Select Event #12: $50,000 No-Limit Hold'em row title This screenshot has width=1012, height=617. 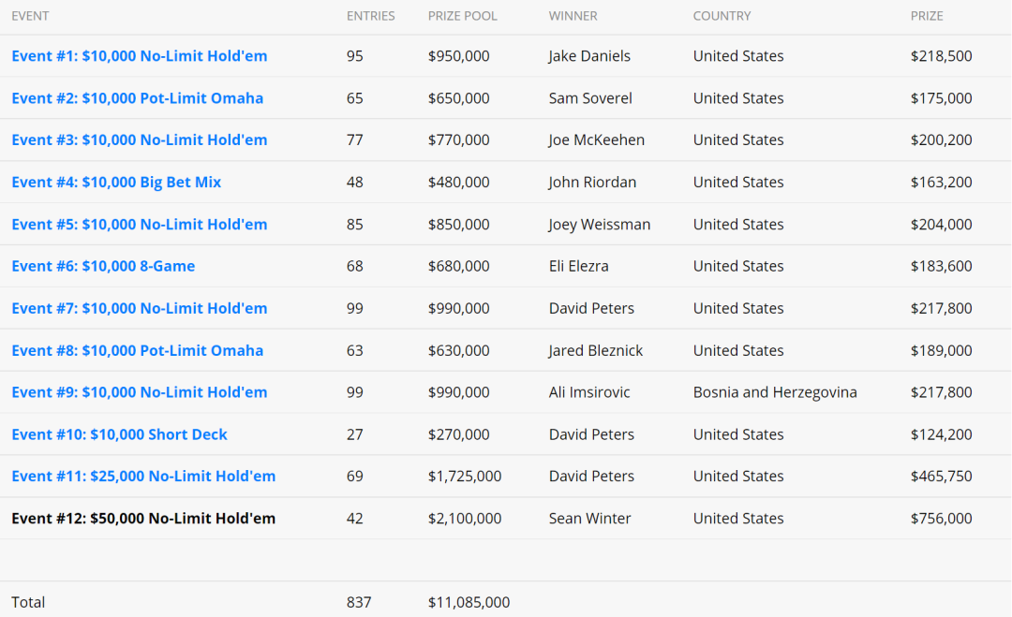coord(143,519)
